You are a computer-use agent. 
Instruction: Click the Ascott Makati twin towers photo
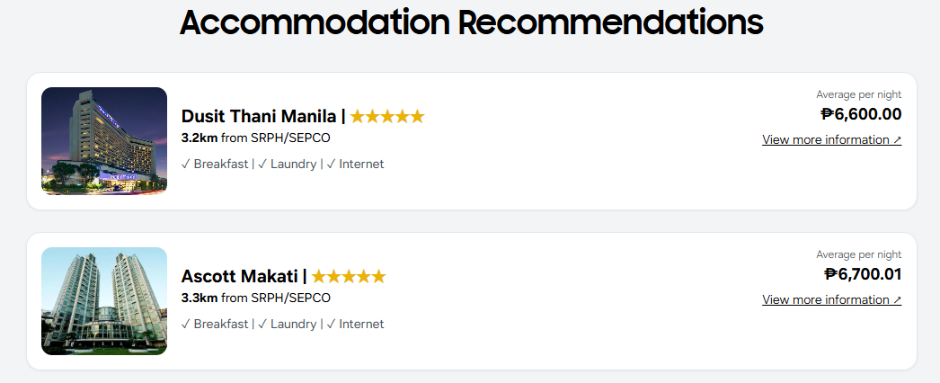pos(104,301)
